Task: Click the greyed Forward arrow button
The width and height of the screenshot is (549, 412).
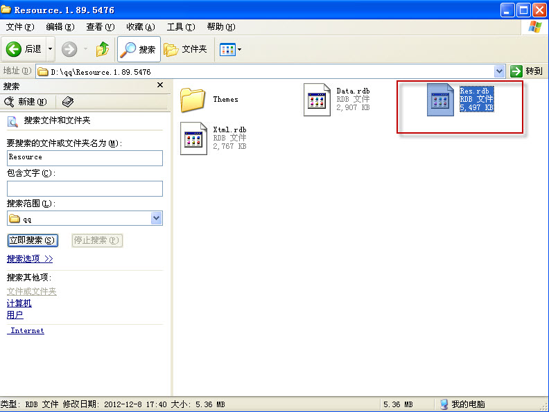Action: point(69,49)
